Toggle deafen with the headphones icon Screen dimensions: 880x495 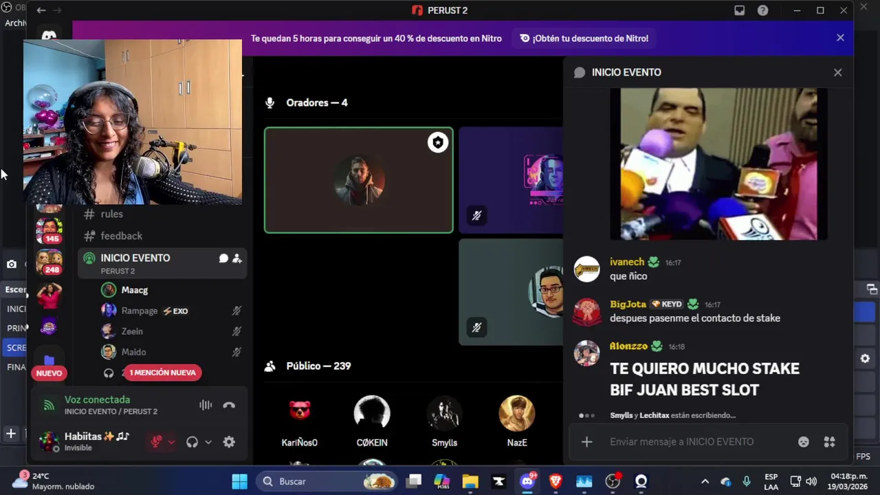tap(192, 442)
